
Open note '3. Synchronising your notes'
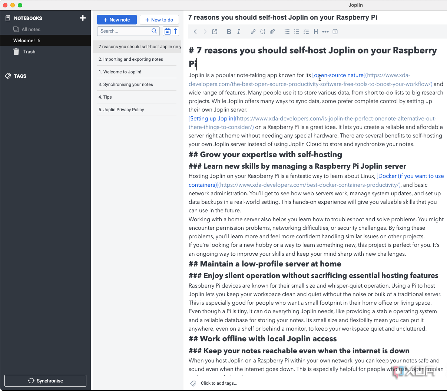coord(137,85)
